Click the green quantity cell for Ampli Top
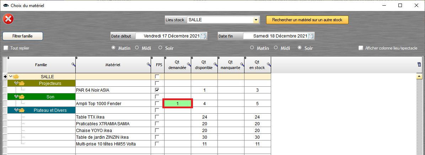Screen dimensions: 425x155 177,103
